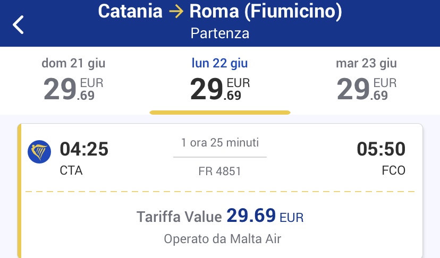440x258 pixels.
Task: Click the 05:50 arrival time
Action: [x=381, y=149]
